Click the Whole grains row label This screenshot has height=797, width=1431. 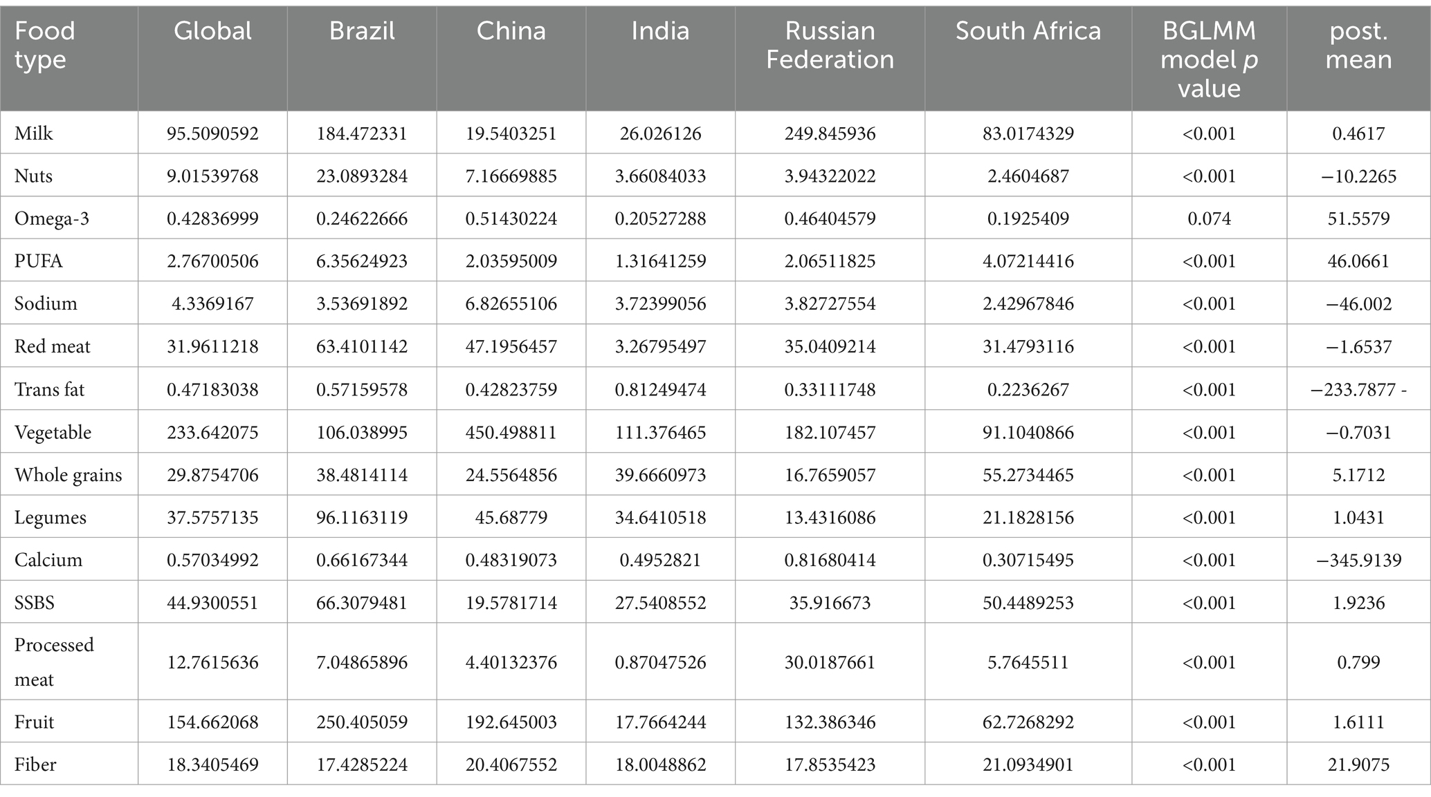coord(69,475)
